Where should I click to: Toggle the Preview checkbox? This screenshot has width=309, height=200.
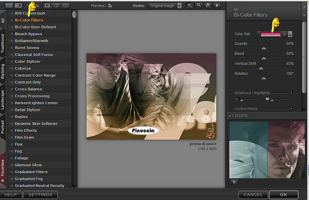tap(110, 6)
